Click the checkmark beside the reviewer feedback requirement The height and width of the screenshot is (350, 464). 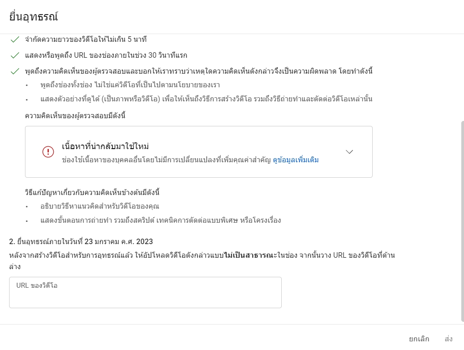pos(14,71)
